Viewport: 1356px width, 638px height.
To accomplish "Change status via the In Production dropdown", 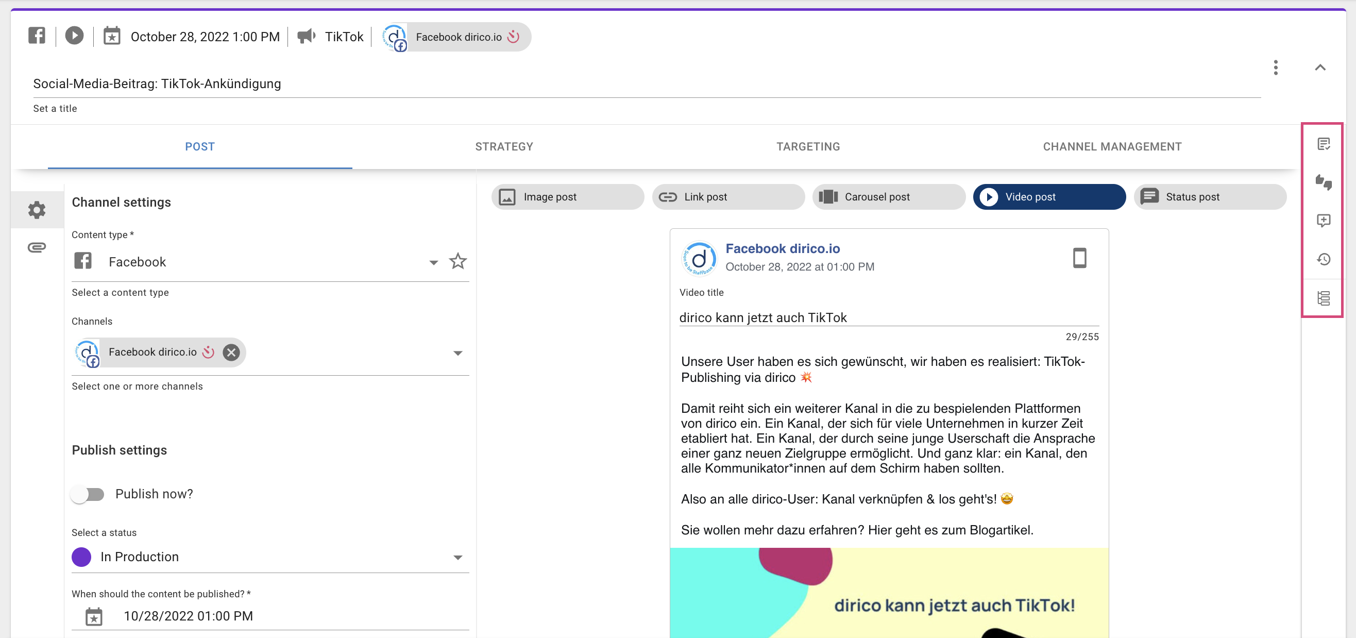I will point(457,557).
